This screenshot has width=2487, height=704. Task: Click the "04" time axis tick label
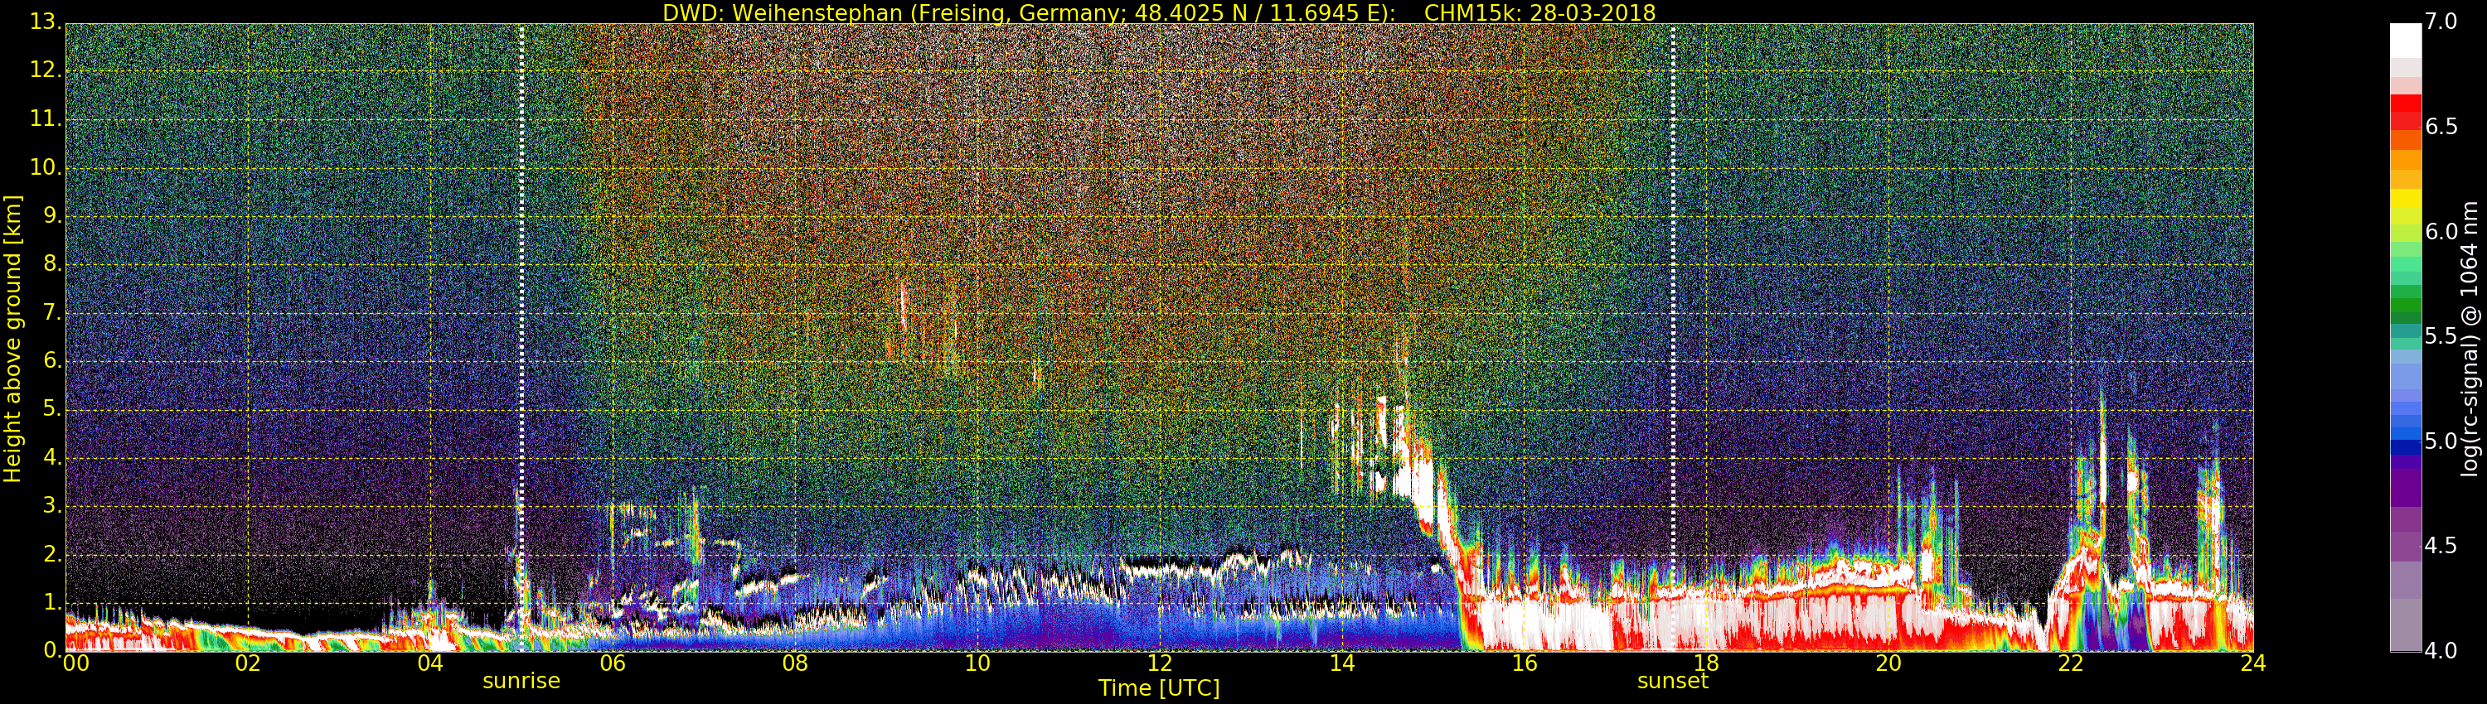(430, 663)
